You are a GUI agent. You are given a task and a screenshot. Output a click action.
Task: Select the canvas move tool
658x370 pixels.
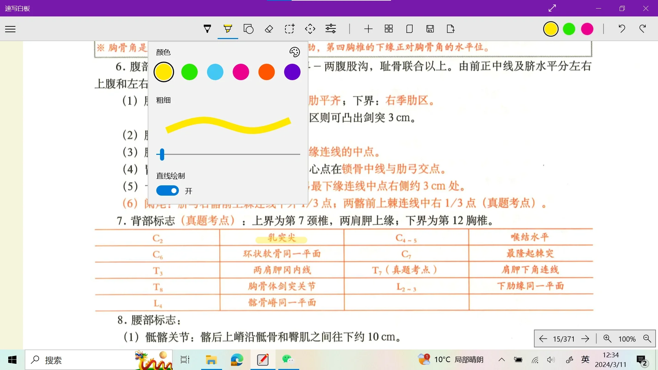(310, 29)
